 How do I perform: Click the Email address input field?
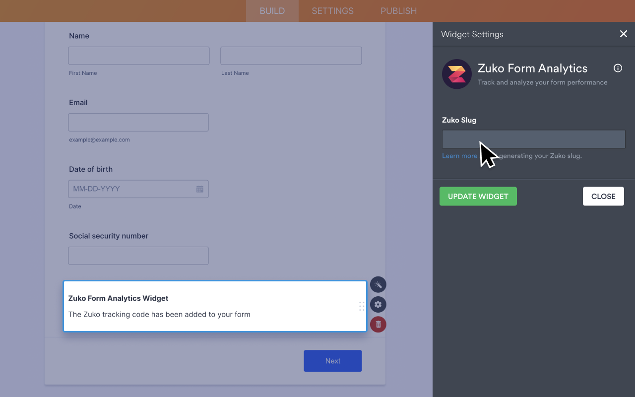point(138,122)
